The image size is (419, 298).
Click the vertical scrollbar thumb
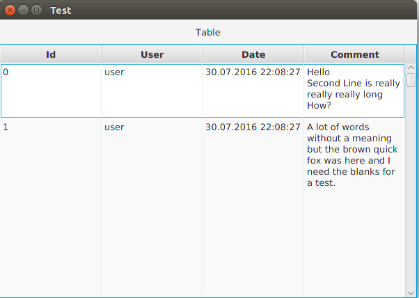(411, 80)
